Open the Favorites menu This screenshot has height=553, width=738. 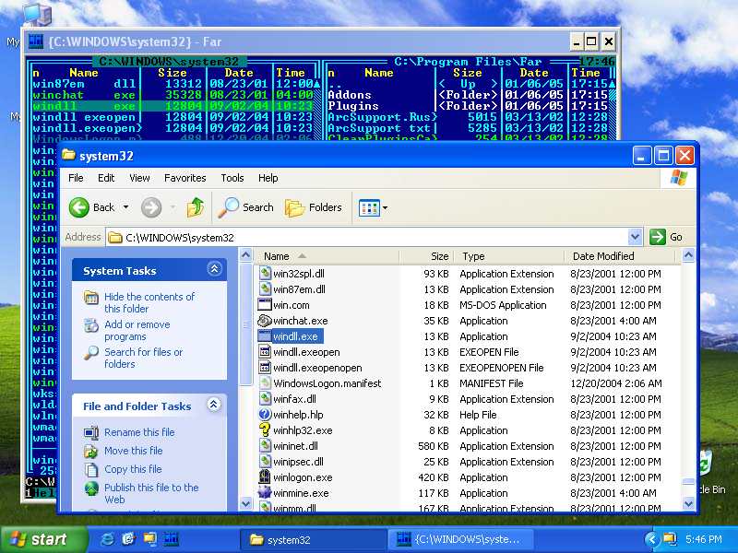coord(185,178)
